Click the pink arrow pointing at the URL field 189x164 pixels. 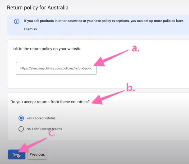tap(113, 57)
